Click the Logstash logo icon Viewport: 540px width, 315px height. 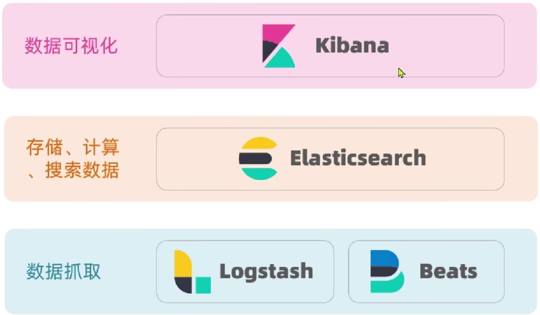point(192,272)
